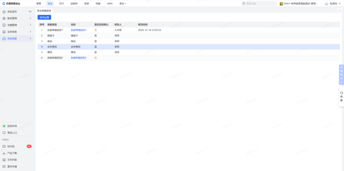
Task: Open the 拓展单据类型1 name link
Action: click(x=78, y=30)
